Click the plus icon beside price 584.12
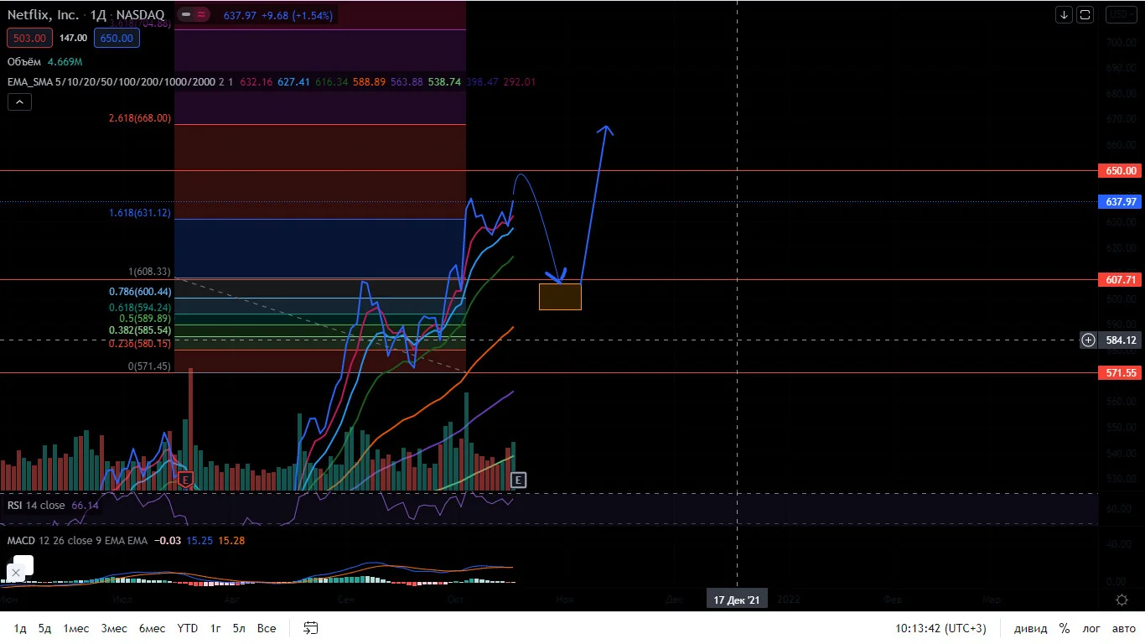The image size is (1145, 644). [x=1088, y=340]
